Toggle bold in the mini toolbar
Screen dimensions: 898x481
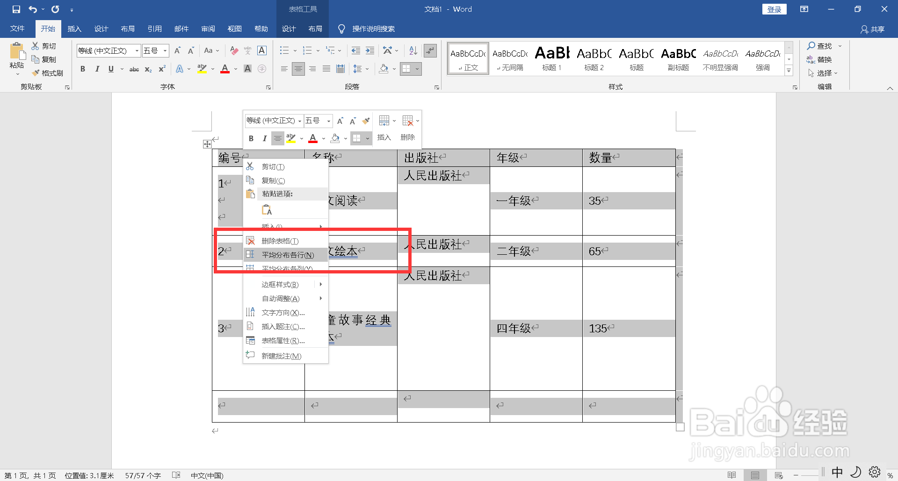click(251, 138)
